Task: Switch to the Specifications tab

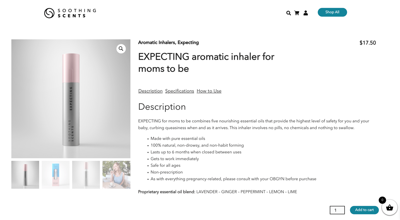Action: pyautogui.click(x=180, y=91)
